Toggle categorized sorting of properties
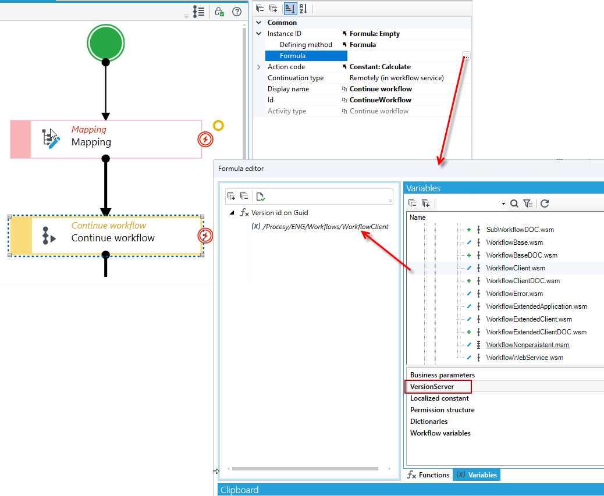The width and height of the screenshot is (604, 496). tap(290, 9)
